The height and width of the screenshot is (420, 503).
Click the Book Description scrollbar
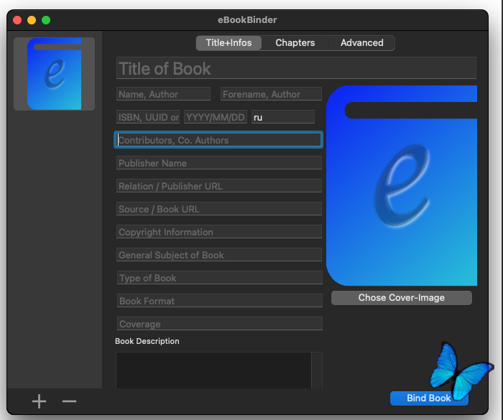click(317, 370)
